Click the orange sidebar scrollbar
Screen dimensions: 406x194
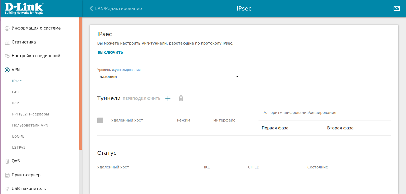[x=81, y=83]
